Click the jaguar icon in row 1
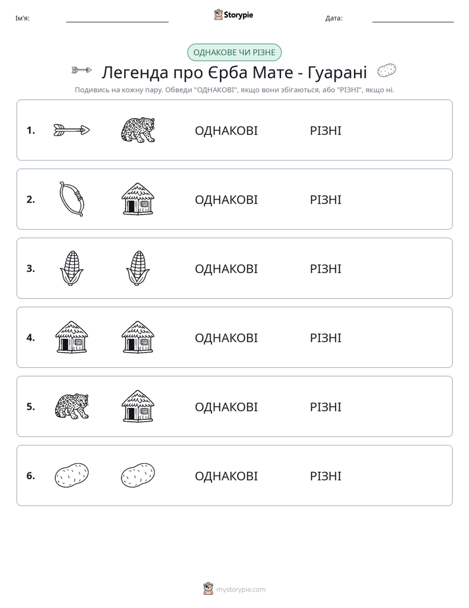Image resolution: width=469 pixels, height=608 pixels. (138, 130)
